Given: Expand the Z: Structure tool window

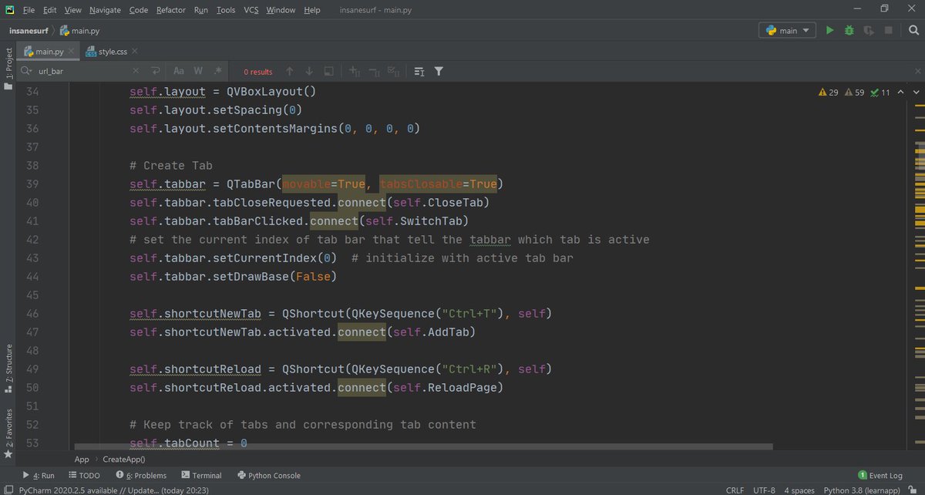Looking at the screenshot, I should tap(8, 370).
